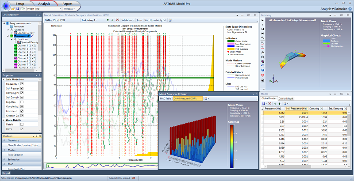Check the Details checkbox under Shape Details

tap(22, 124)
